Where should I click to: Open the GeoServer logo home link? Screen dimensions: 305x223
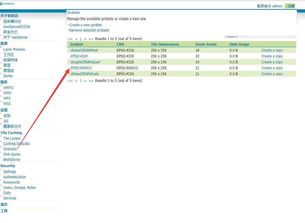pos(7,4)
